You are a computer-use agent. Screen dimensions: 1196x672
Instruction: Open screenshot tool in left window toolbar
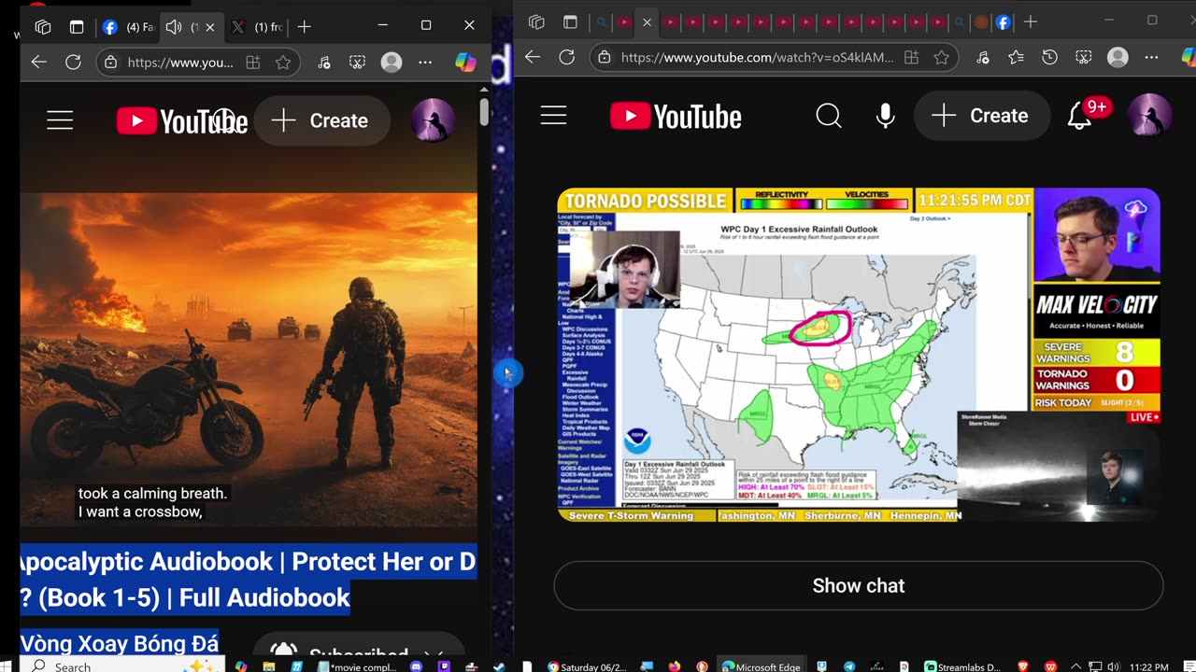tap(358, 63)
